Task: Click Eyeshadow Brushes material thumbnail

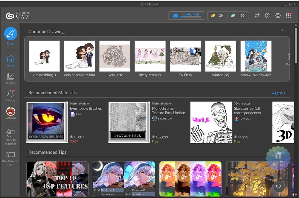Action: 47,122
